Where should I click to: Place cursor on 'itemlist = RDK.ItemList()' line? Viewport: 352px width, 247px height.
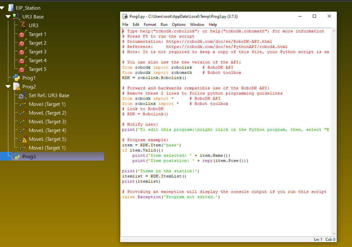(x=154, y=176)
